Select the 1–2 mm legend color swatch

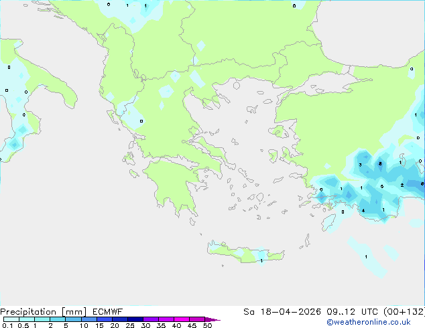pyautogui.click(x=42, y=319)
